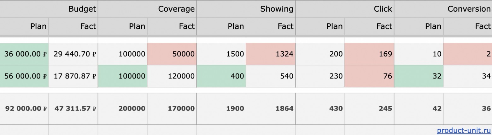The image size is (492, 135).
Task: Select the green 32 conversion plan cell
Action: click(x=419, y=76)
